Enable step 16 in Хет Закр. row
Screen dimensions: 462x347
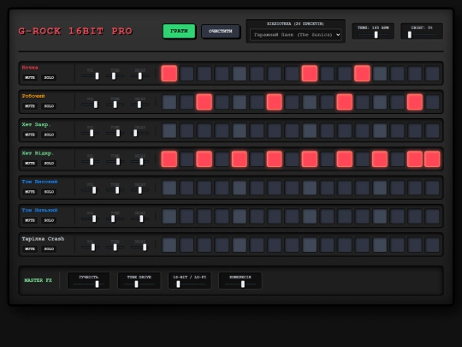(432, 130)
